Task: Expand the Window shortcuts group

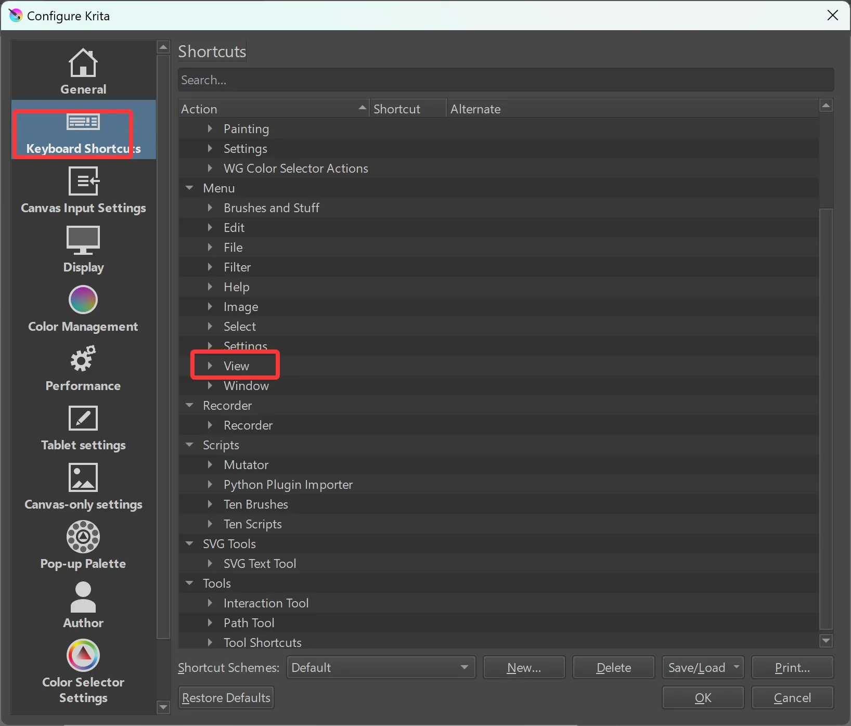Action: [210, 385]
